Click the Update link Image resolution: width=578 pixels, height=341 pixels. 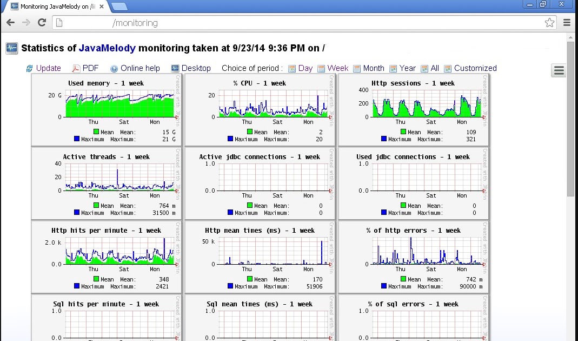(49, 68)
